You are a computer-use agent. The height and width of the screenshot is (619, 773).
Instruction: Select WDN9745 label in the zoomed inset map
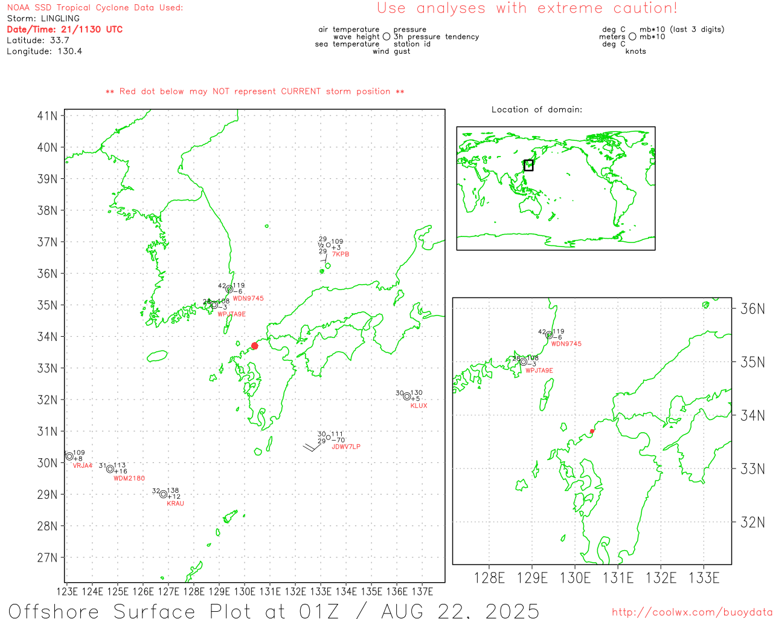pos(566,344)
